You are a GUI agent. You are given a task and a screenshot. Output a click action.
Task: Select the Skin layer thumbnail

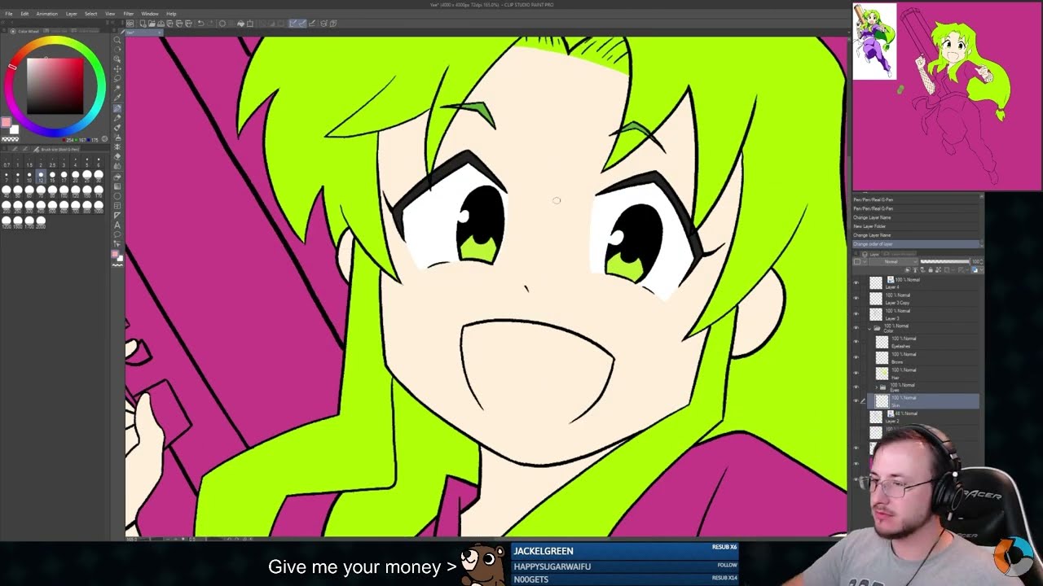pyautogui.click(x=882, y=400)
